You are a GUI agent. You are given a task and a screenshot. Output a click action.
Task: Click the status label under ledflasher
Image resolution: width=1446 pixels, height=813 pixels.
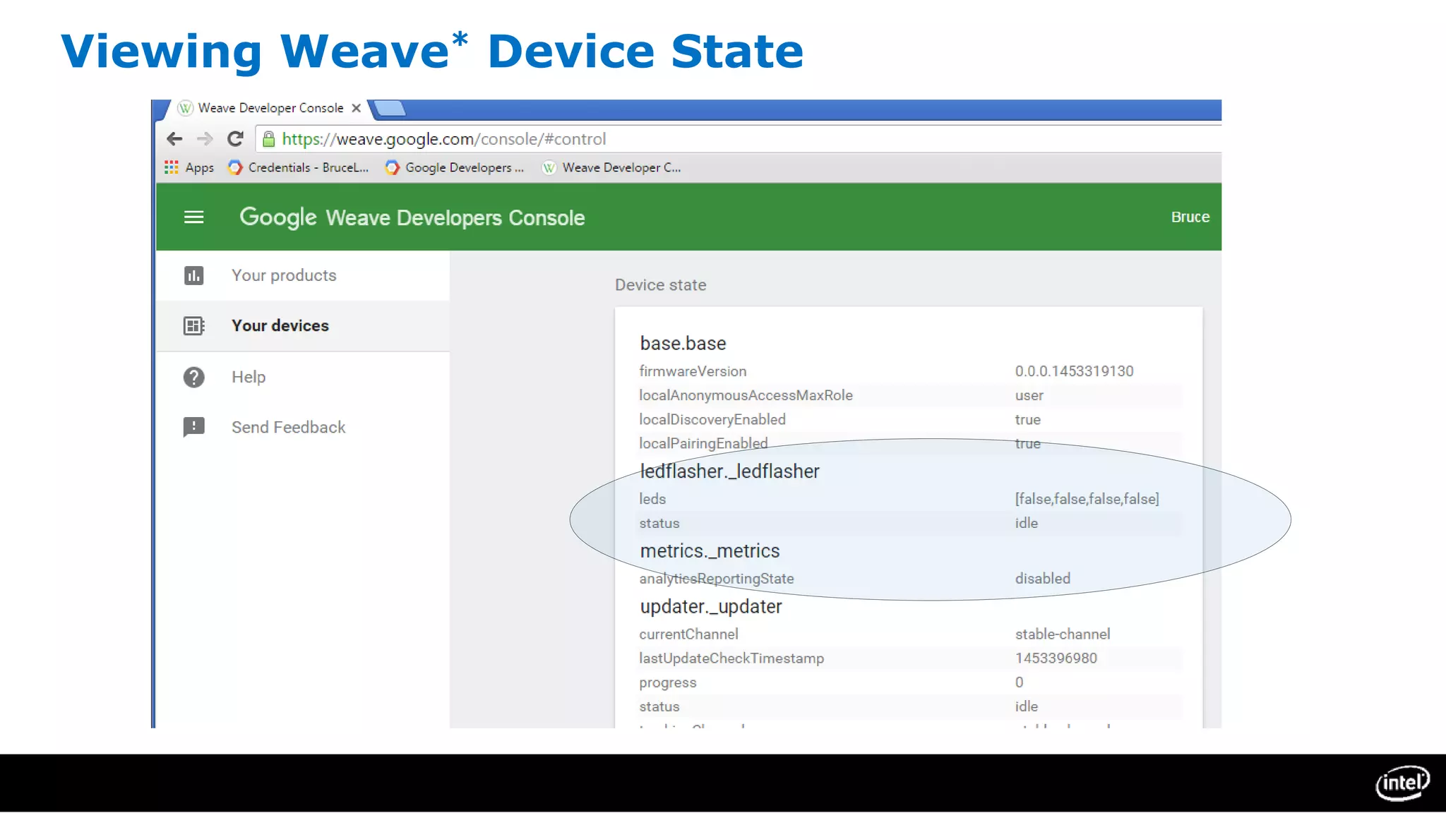(x=659, y=523)
